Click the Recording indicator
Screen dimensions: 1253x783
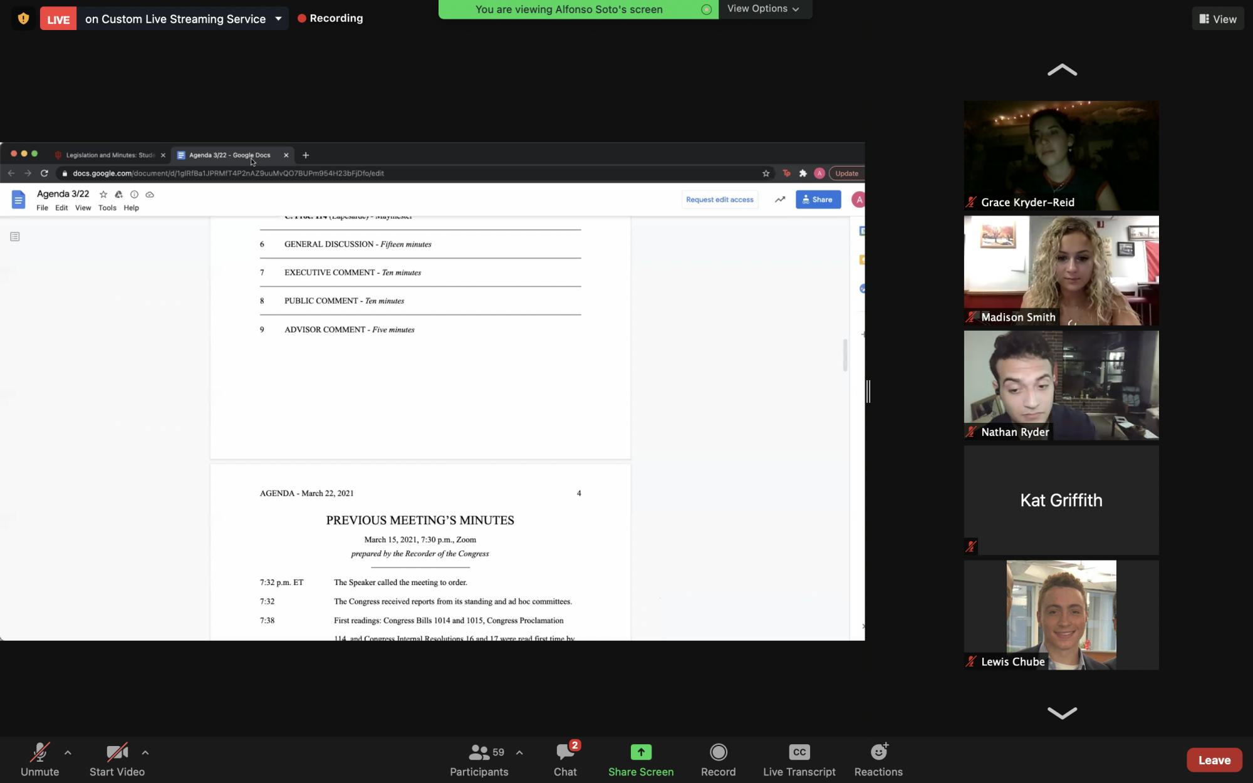pyautogui.click(x=330, y=18)
